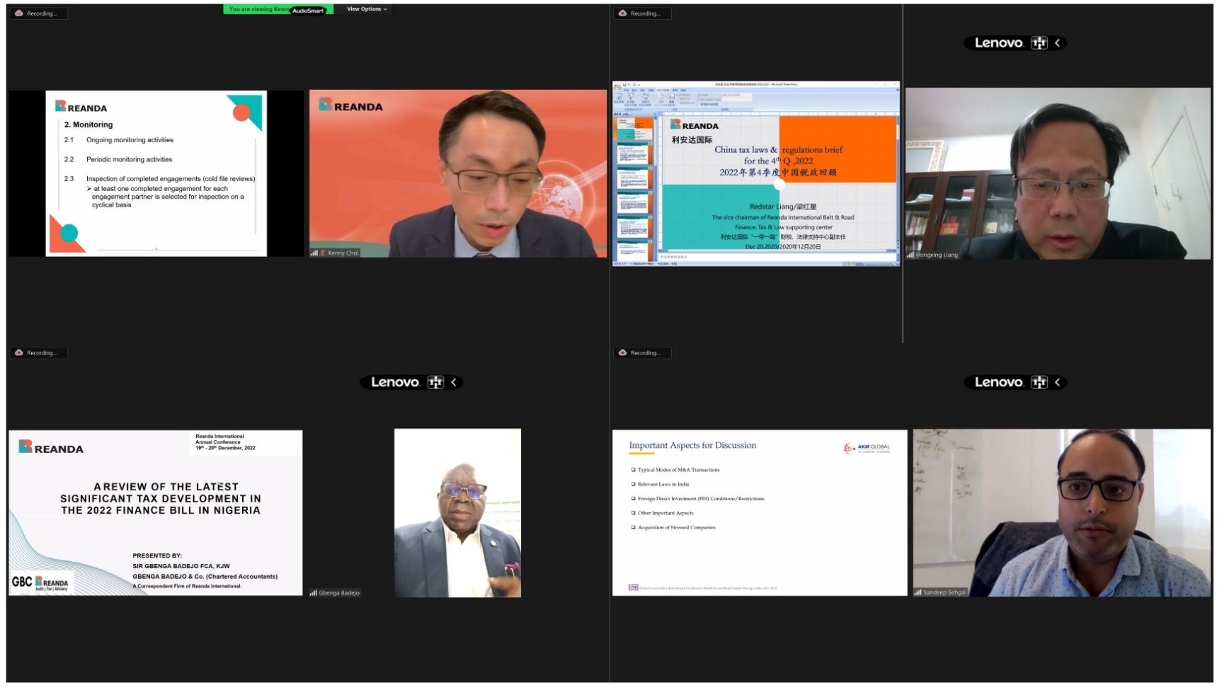This screenshot has width=1222, height=687.
Task: Select Kenny Choi's video feed
Action: pyautogui.click(x=458, y=173)
